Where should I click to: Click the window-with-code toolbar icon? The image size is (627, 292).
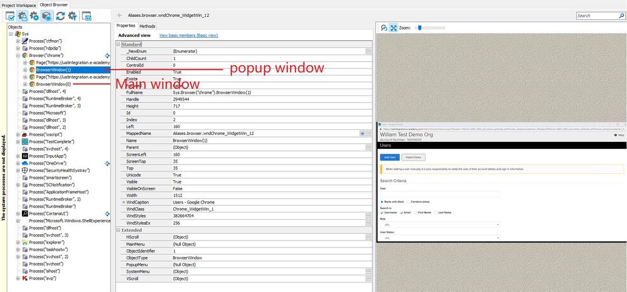[x=87, y=16]
